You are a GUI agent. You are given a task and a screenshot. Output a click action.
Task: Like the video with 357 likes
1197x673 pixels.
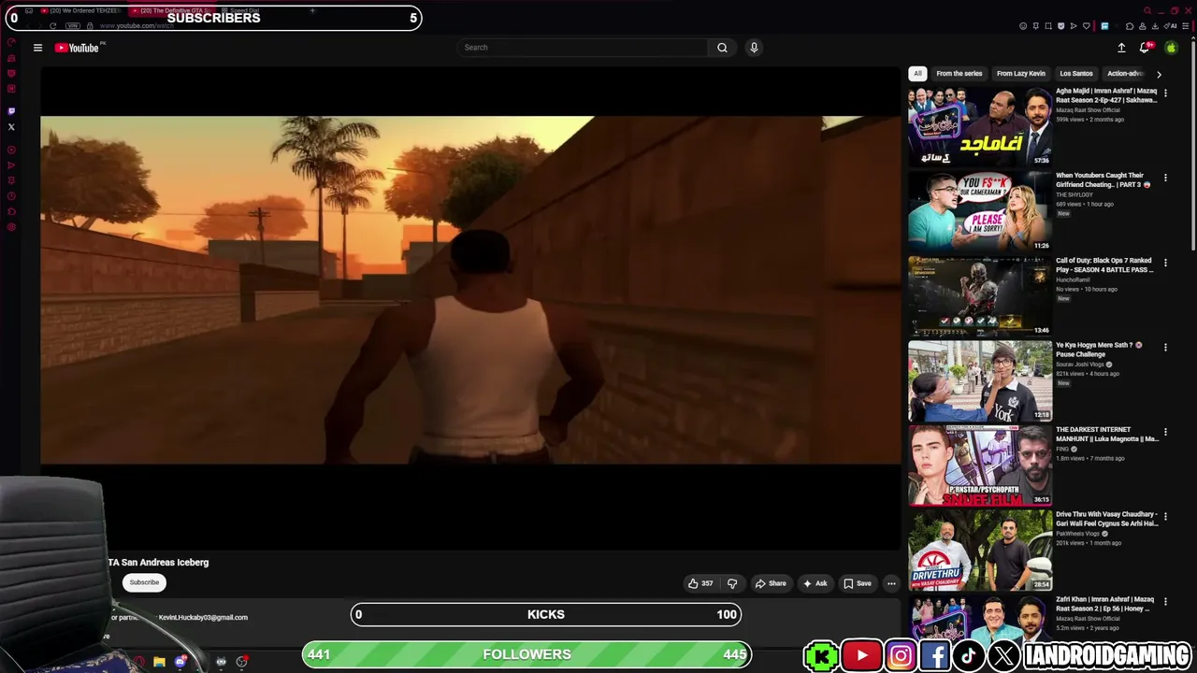(x=700, y=583)
